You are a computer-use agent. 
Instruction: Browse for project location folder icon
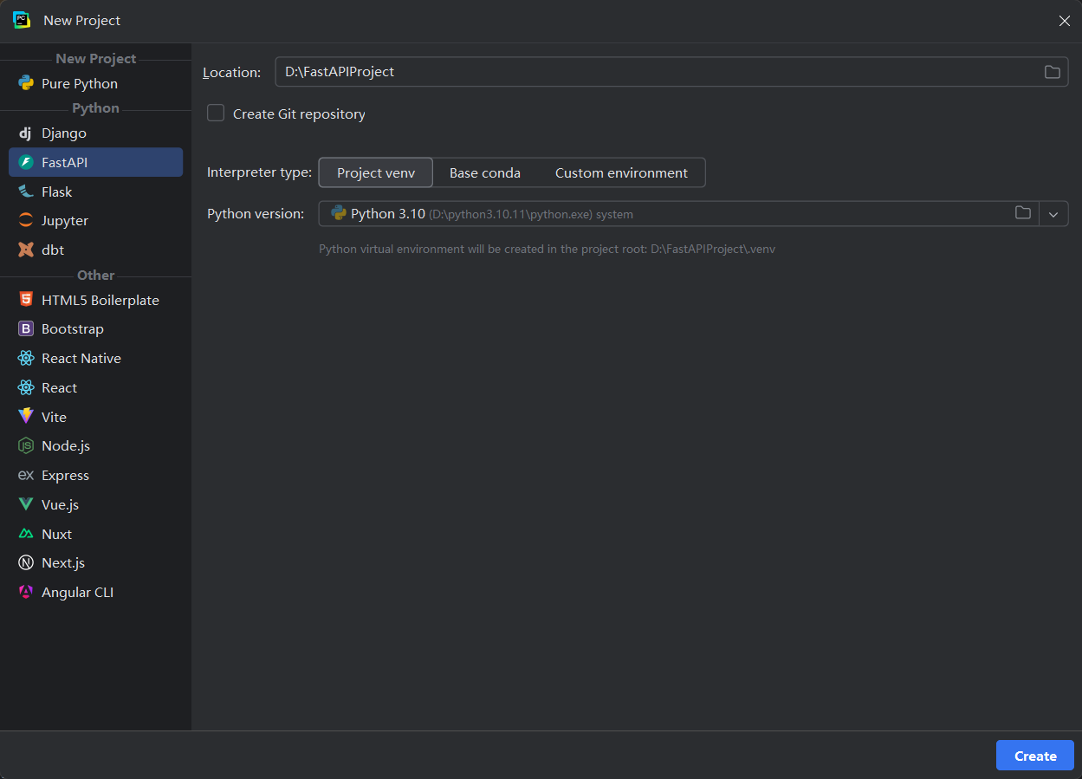point(1052,72)
